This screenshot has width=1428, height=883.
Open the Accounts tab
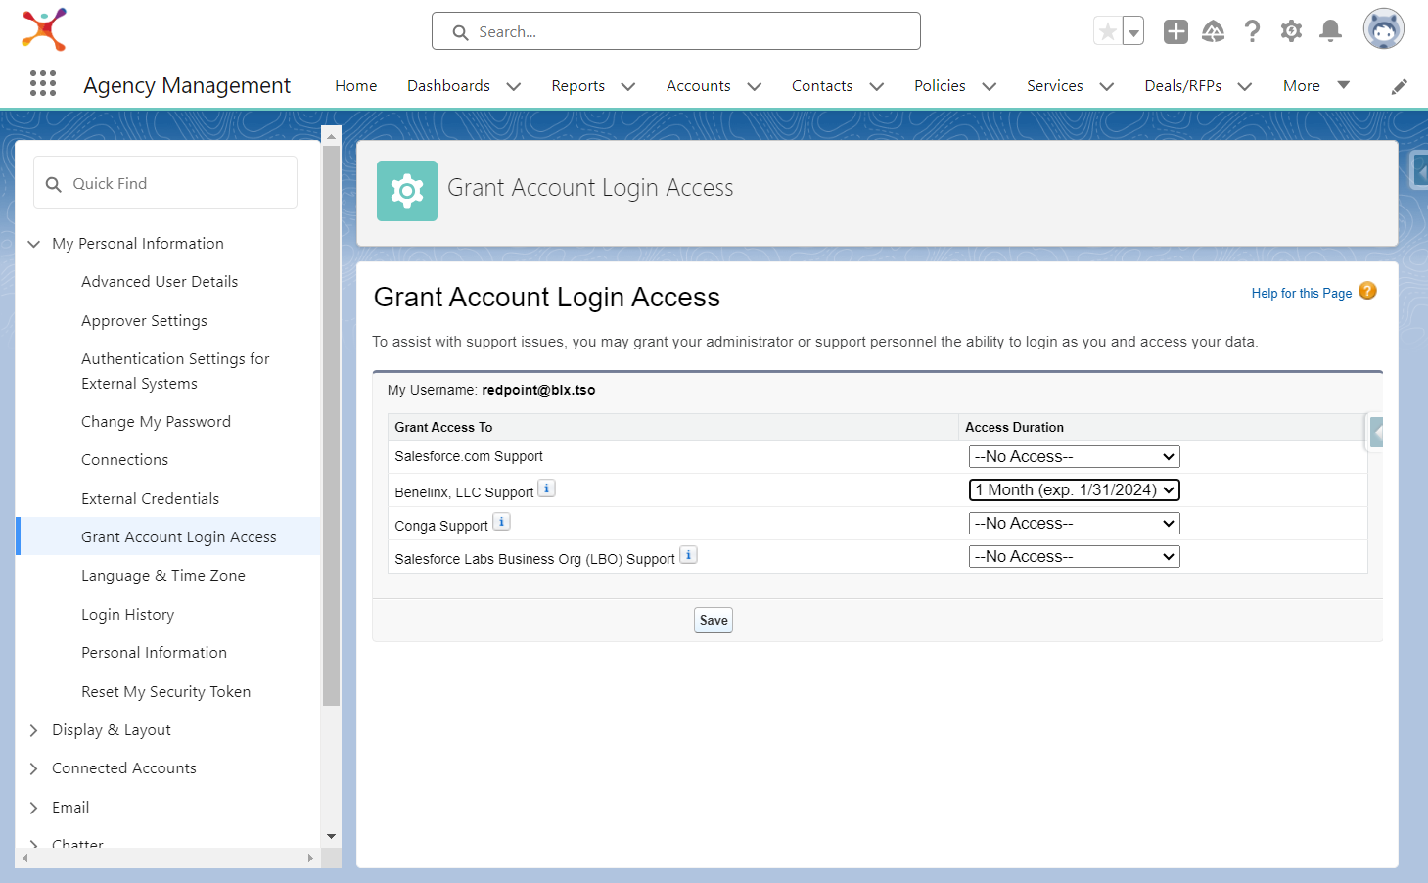click(x=699, y=86)
